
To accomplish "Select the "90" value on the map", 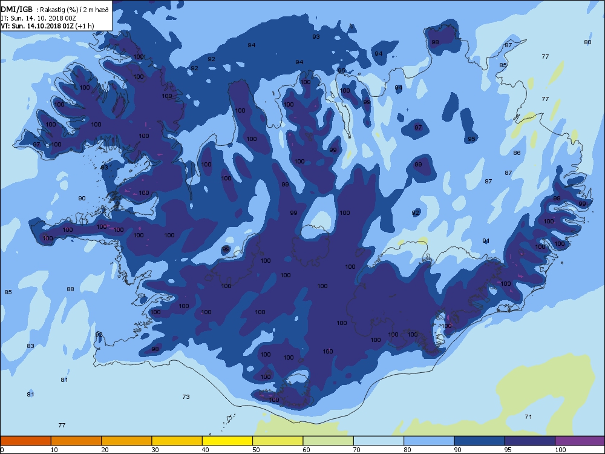I will (x=82, y=198).
